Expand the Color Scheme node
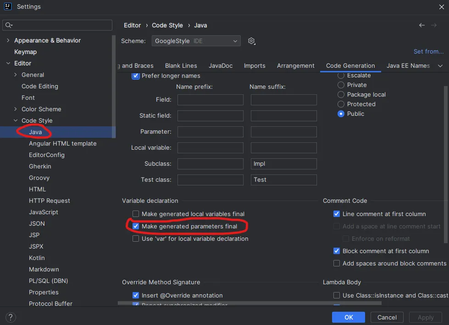 [16, 109]
